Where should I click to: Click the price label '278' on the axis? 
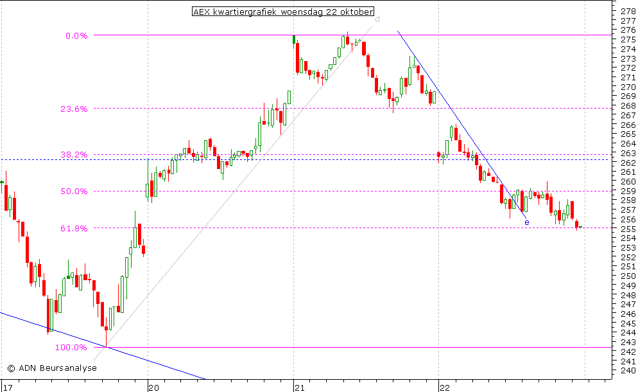[628, 11]
